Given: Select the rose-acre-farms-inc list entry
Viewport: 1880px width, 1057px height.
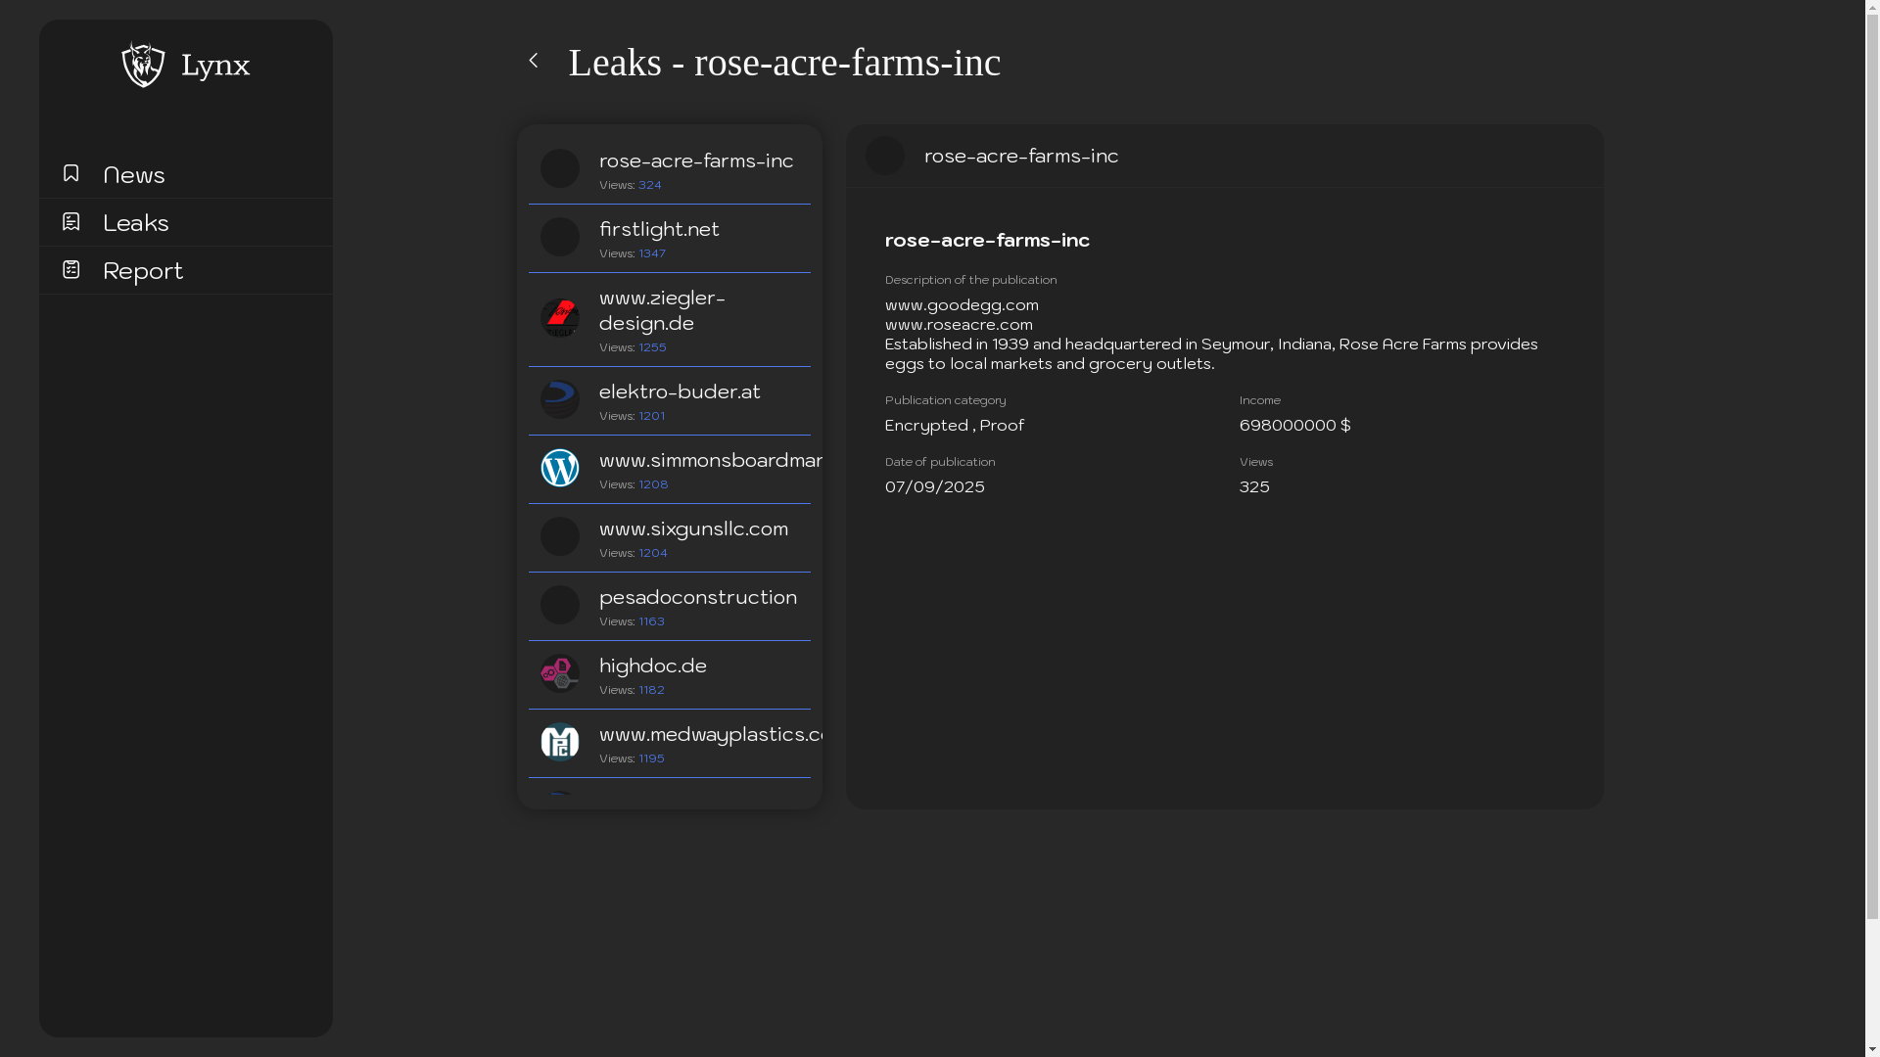Looking at the screenshot, I should point(696,161).
